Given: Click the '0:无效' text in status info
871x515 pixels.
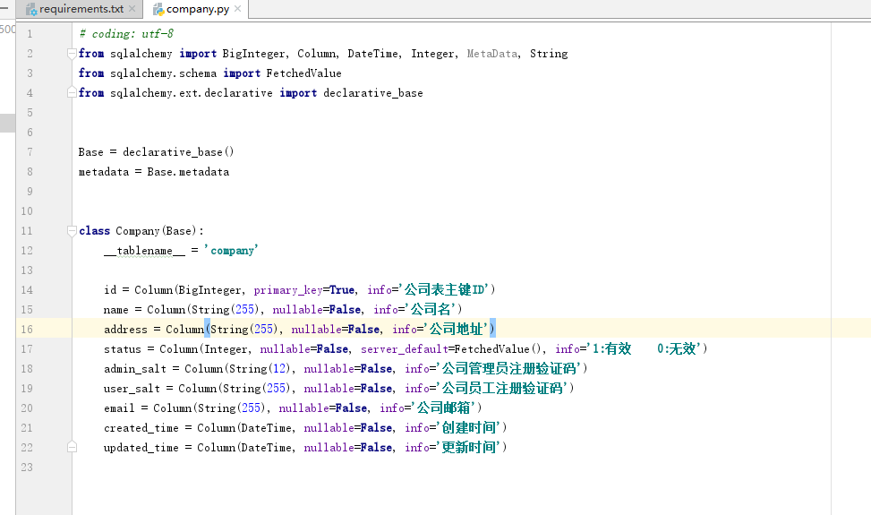Looking at the screenshot, I should pyautogui.click(x=677, y=349).
